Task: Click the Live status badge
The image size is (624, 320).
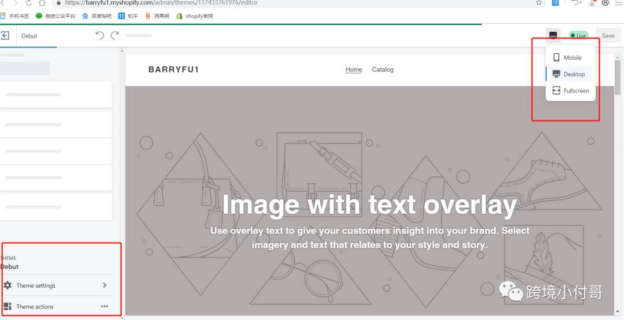Action: point(578,35)
